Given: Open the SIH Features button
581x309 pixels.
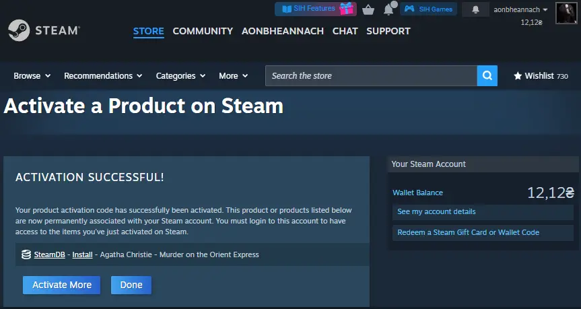Looking at the screenshot, I should pyautogui.click(x=316, y=9).
